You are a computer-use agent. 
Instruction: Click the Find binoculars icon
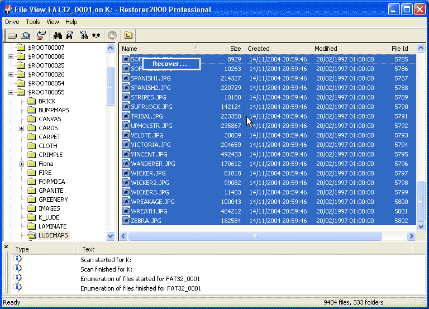coord(58,35)
